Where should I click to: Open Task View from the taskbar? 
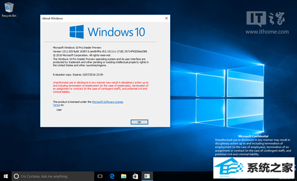tap(100, 176)
